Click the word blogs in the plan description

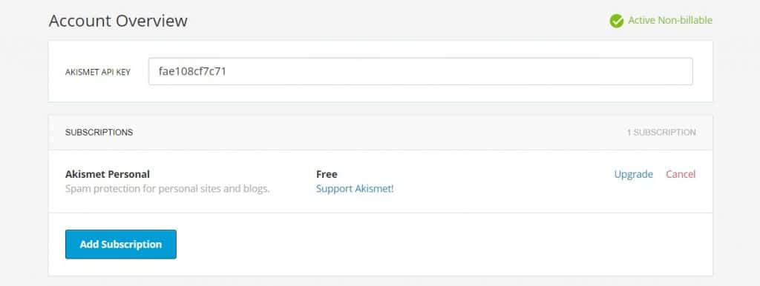(255, 189)
